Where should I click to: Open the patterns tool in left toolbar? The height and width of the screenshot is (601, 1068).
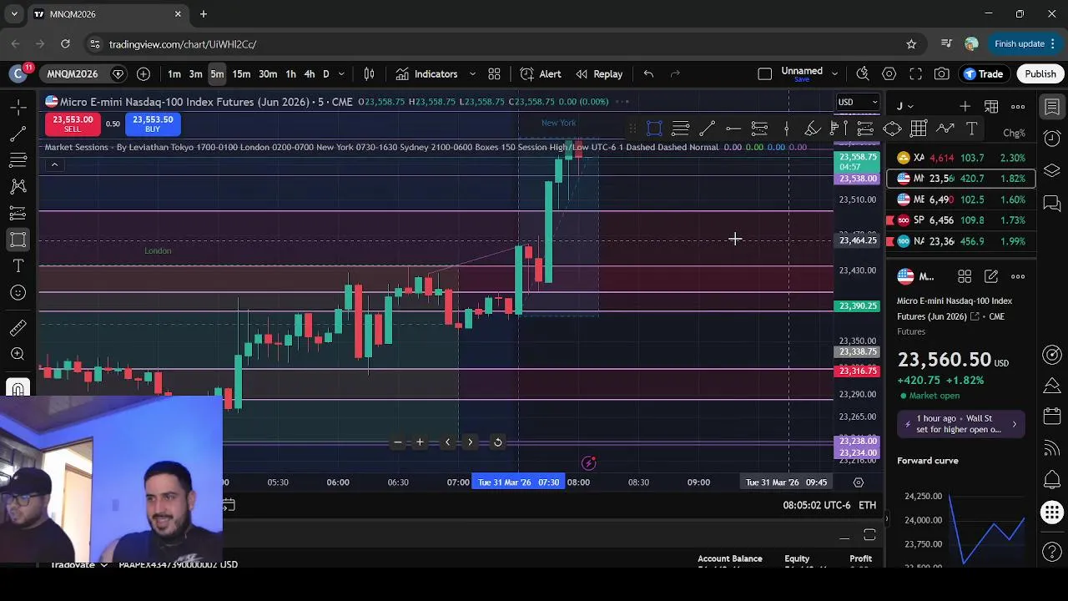click(x=18, y=187)
